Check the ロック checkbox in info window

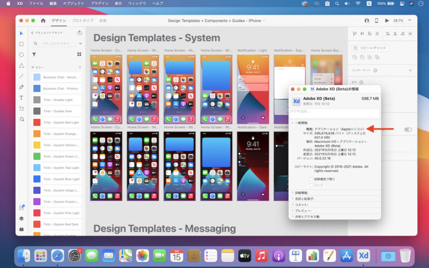(x=312, y=185)
